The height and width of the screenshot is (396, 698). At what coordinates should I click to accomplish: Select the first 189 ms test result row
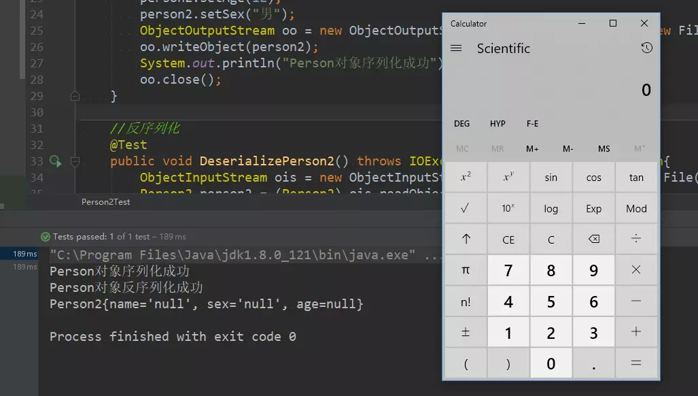tap(19, 254)
